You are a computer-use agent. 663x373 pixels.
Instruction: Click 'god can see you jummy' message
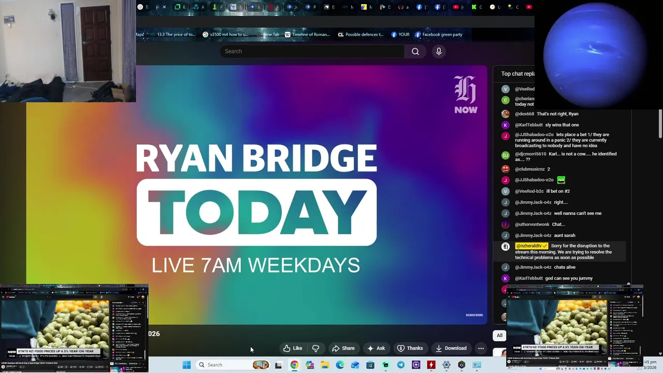[569, 278]
